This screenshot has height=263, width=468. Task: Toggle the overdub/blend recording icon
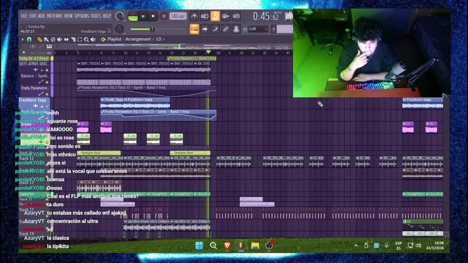[226, 16]
